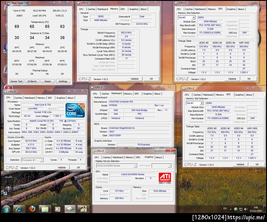The width and height of the screenshot is (267, 222).
Task: Open the Perf Level dropdown
Action: click(170, 165)
